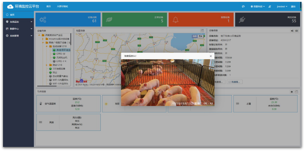305x151 pixels.
Task: Close the 海康摄像头 camera popup
Action: point(211,56)
